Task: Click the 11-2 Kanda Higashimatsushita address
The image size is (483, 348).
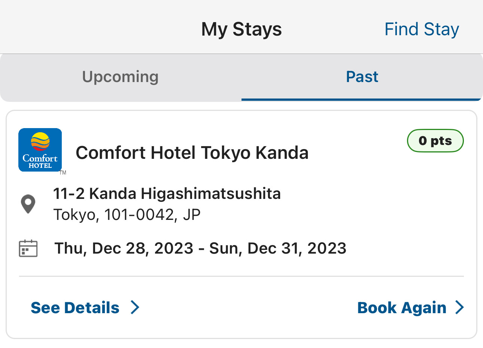Action: pos(167,194)
